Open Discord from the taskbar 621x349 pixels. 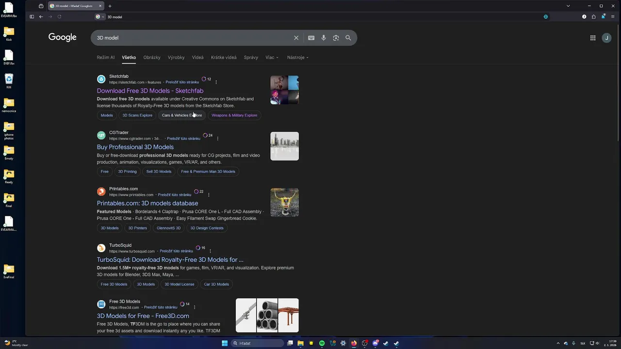click(x=375, y=343)
